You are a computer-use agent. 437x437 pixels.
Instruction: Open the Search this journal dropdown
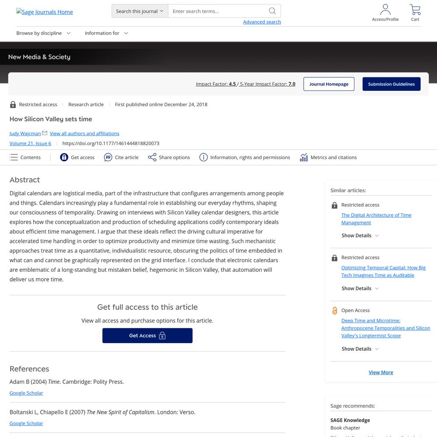click(140, 11)
